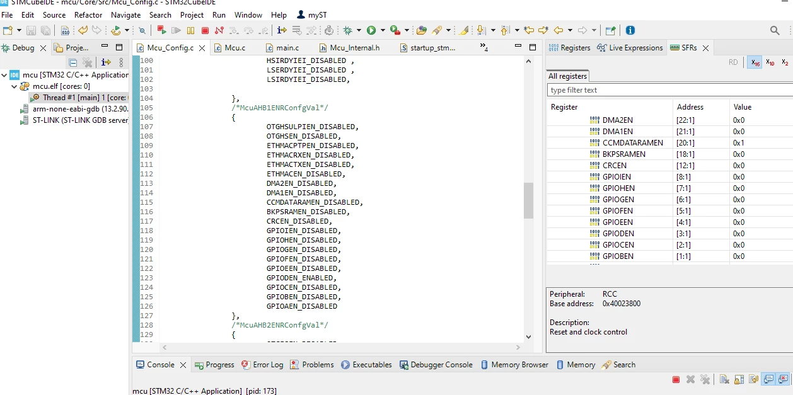Screen dimensions: 793x395
Task: Click the Suspend (pause) debug icon
Action: (190, 30)
